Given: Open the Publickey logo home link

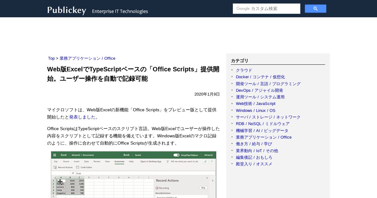Looking at the screenshot, I should point(67,10).
